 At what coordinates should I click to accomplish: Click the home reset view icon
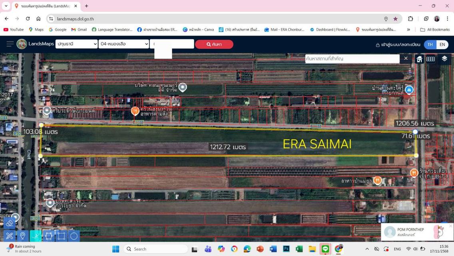pyautogui.click(x=419, y=59)
